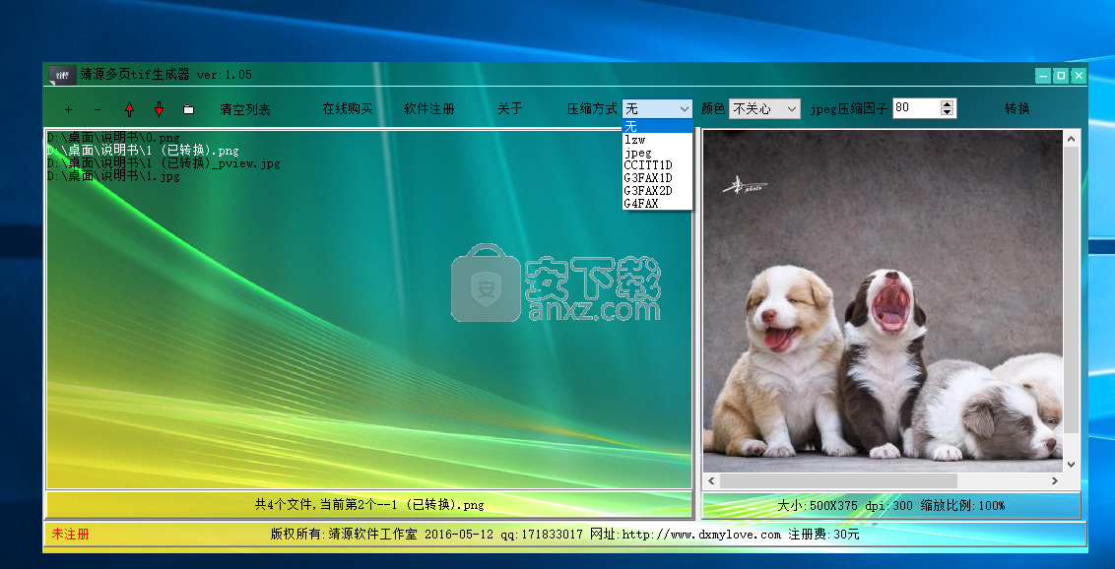The height and width of the screenshot is (569, 1115).
Task: Click the vertical scrollbar thumb in preview
Action: [x=1071, y=289]
